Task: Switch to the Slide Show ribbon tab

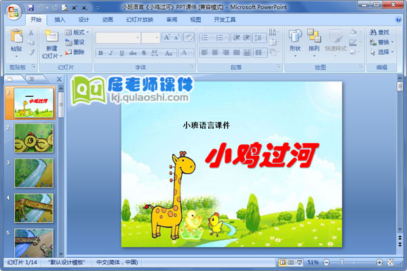Action: pos(140,20)
